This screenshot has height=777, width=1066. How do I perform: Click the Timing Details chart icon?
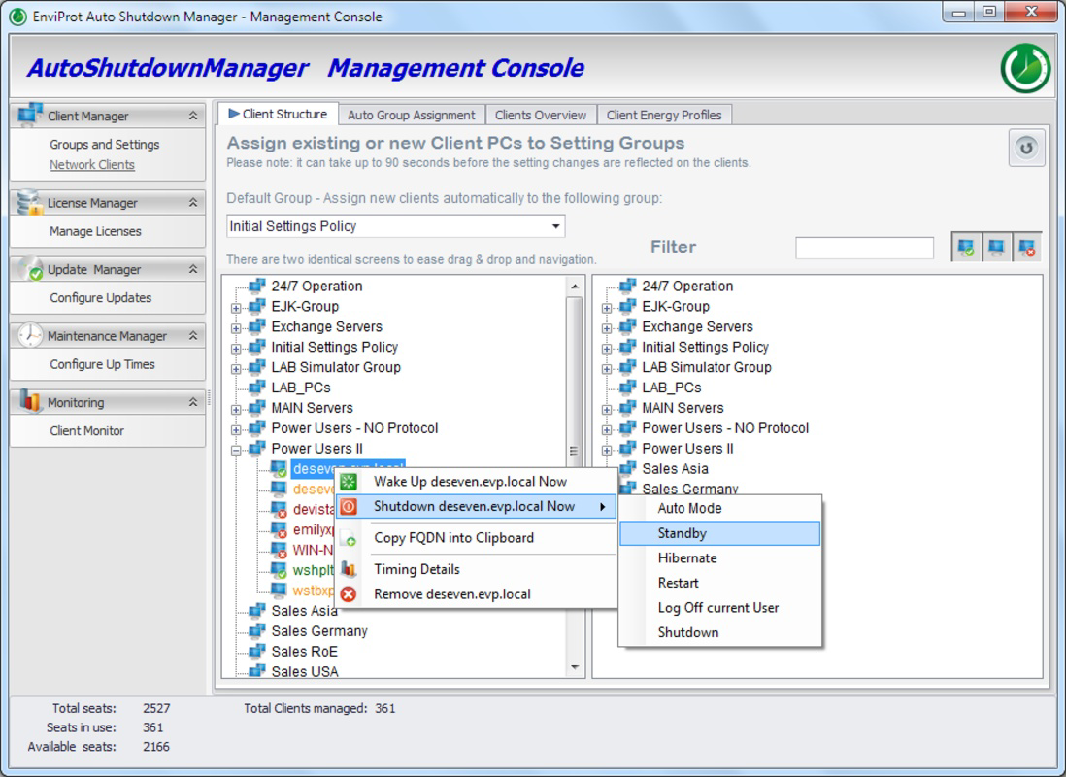pos(349,569)
